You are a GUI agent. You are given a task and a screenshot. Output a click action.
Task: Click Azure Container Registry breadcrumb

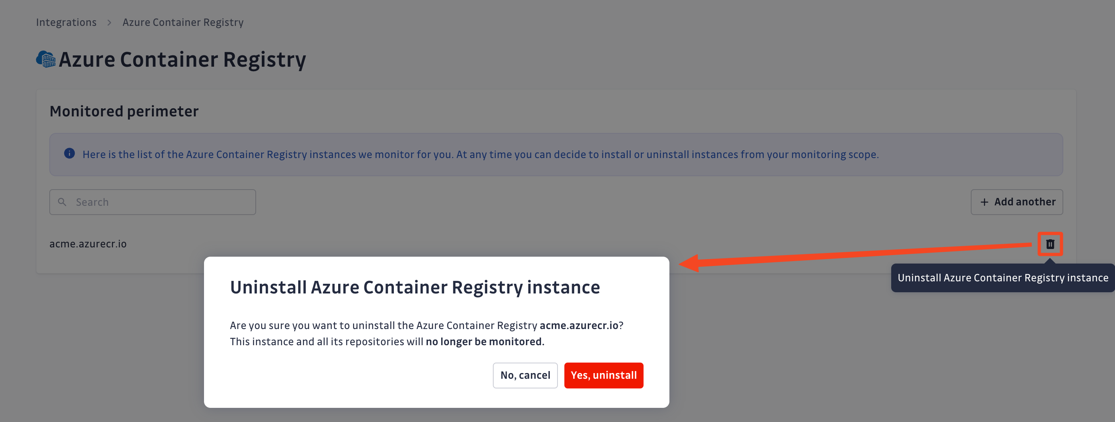183,22
